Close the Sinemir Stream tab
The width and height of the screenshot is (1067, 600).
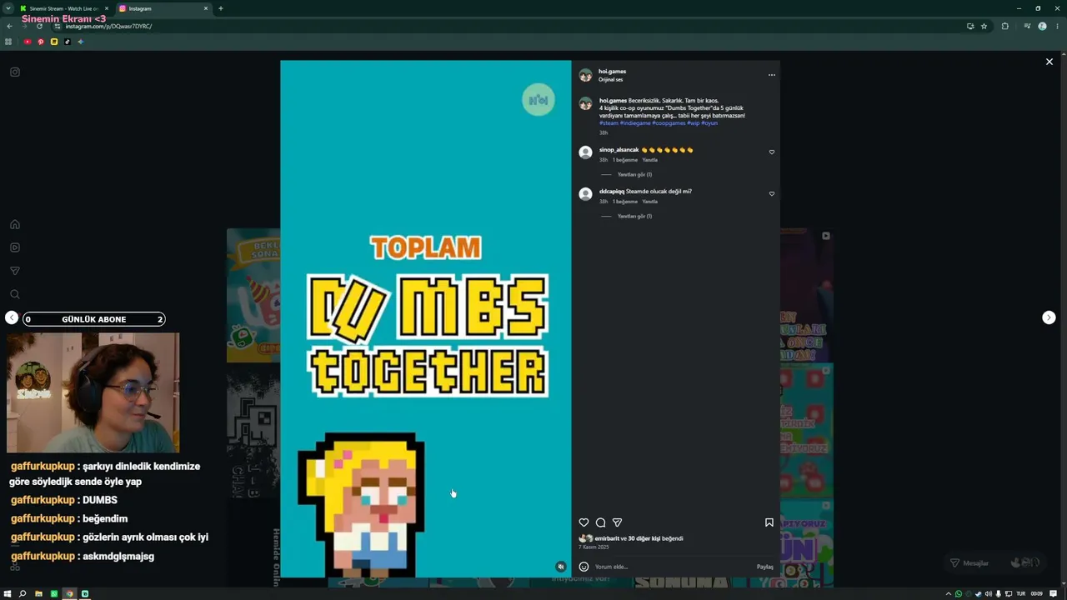106,8
